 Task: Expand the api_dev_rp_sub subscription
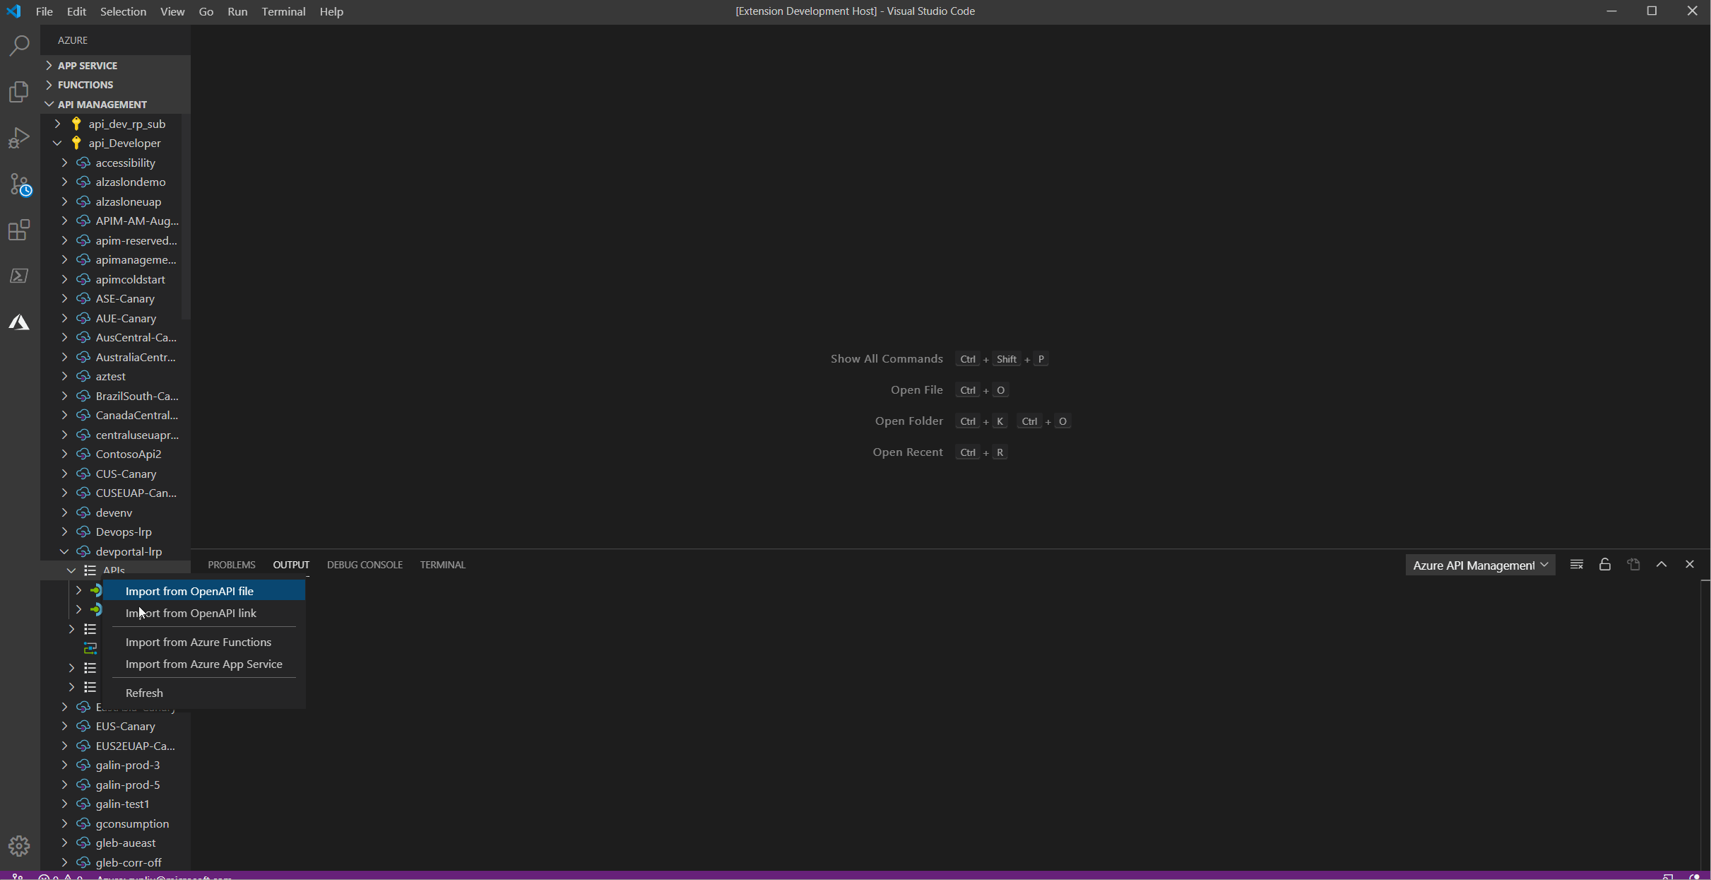click(x=57, y=124)
